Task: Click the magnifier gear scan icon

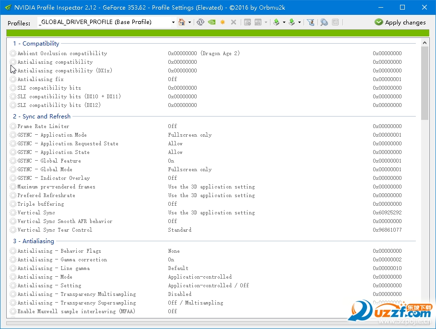Action: (324, 22)
